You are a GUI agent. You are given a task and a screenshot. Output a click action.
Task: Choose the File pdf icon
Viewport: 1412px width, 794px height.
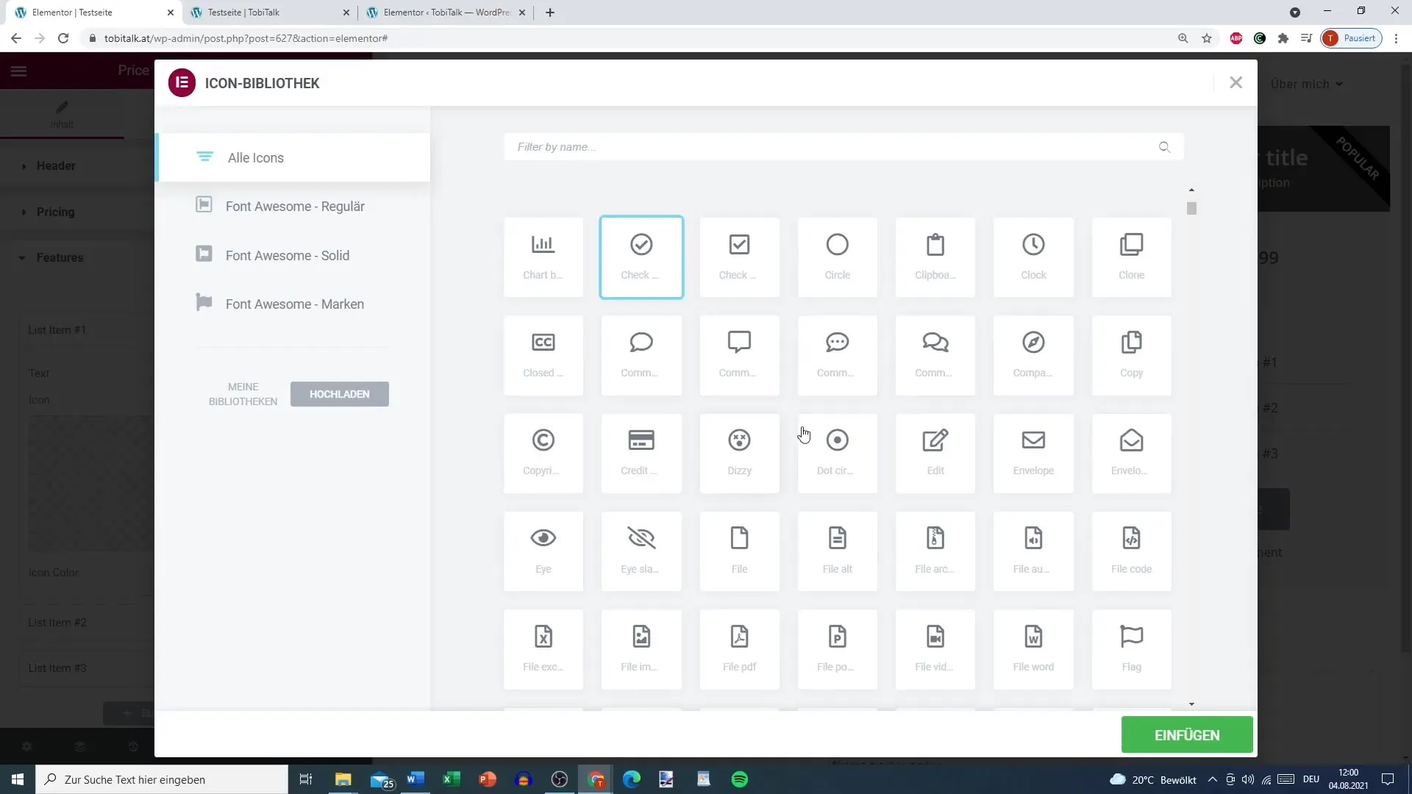tap(739, 649)
